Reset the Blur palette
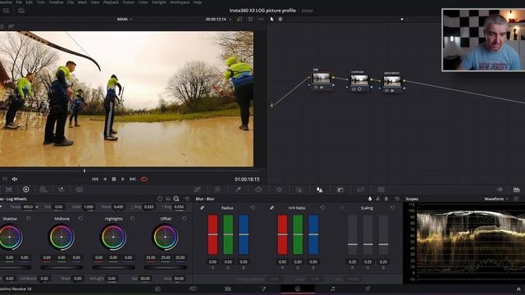 pyautogui.click(x=397, y=198)
